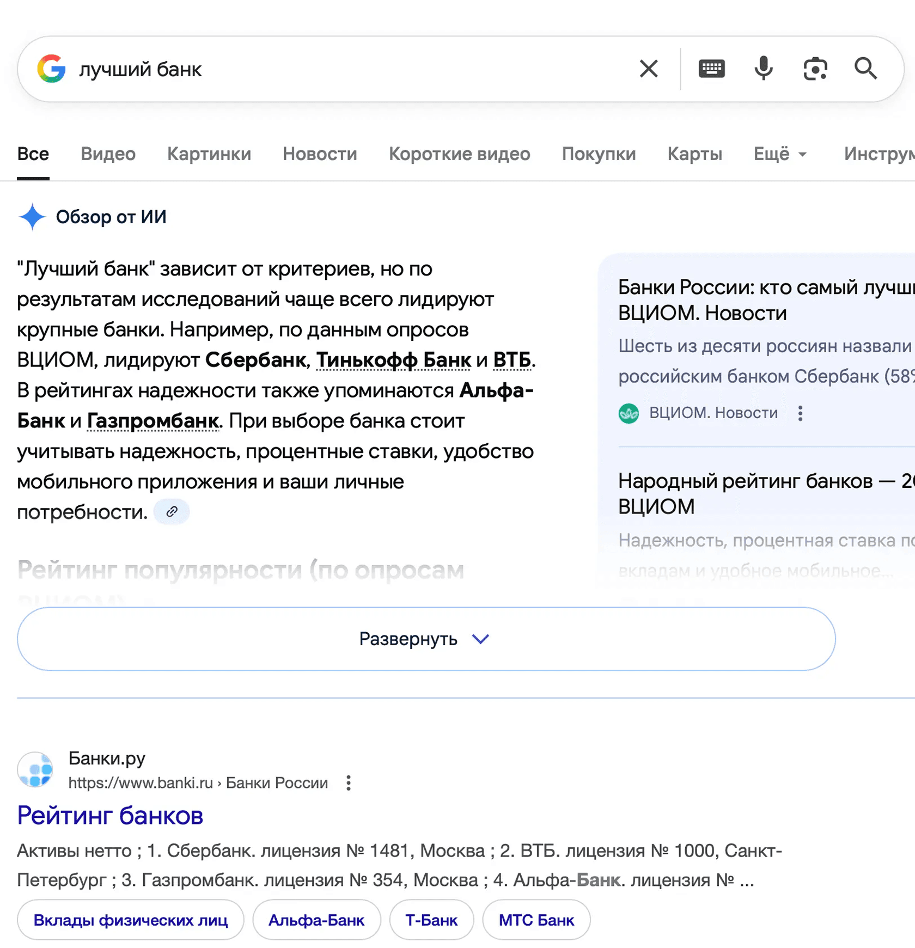
Task: Click the search magnifier icon
Action: (x=865, y=69)
